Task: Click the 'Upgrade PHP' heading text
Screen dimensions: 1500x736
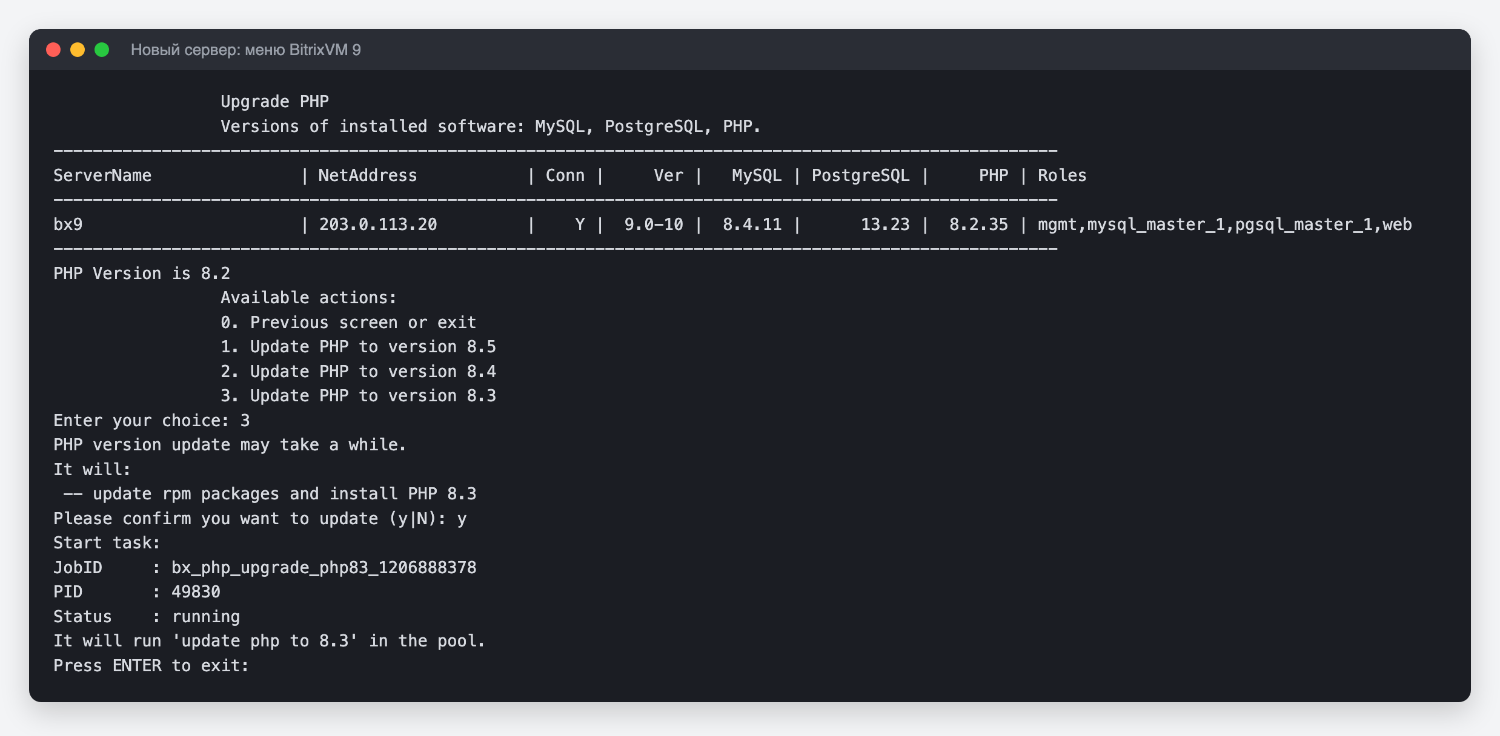Action: 274,102
